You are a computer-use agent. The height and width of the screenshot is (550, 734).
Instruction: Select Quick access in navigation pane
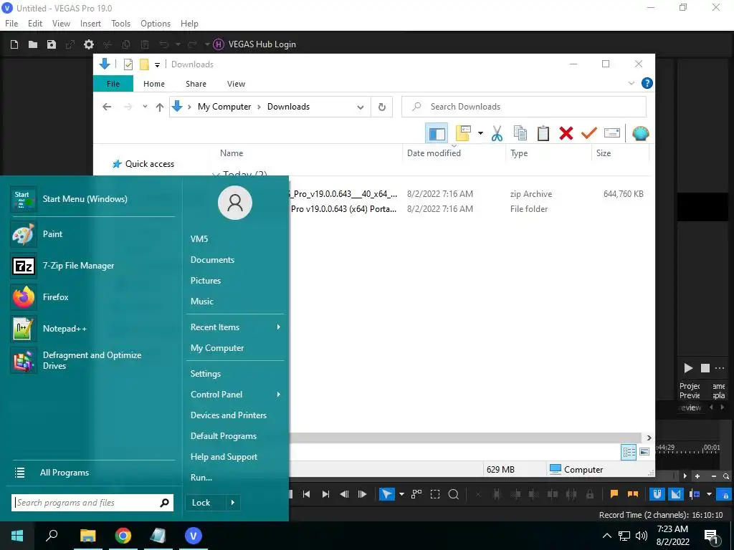click(x=149, y=164)
